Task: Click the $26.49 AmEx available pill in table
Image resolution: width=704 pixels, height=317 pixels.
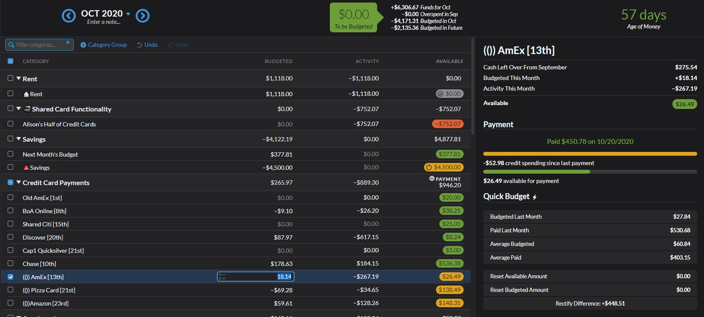Action: pyautogui.click(x=451, y=277)
